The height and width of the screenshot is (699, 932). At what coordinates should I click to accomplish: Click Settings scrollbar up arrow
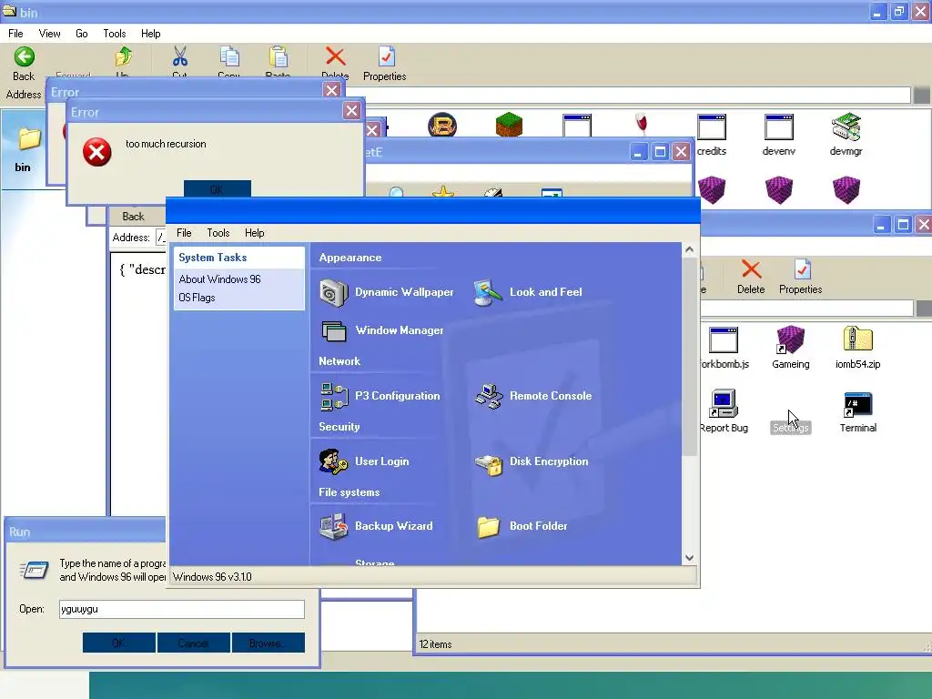(x=690, y=249)
